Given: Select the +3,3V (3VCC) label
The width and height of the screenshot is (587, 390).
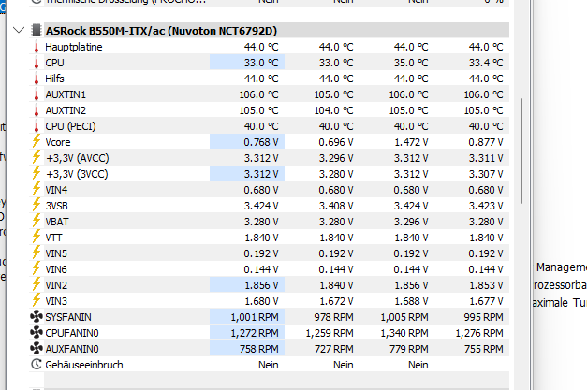Looking at the screenshot, I should pos(77,174).
